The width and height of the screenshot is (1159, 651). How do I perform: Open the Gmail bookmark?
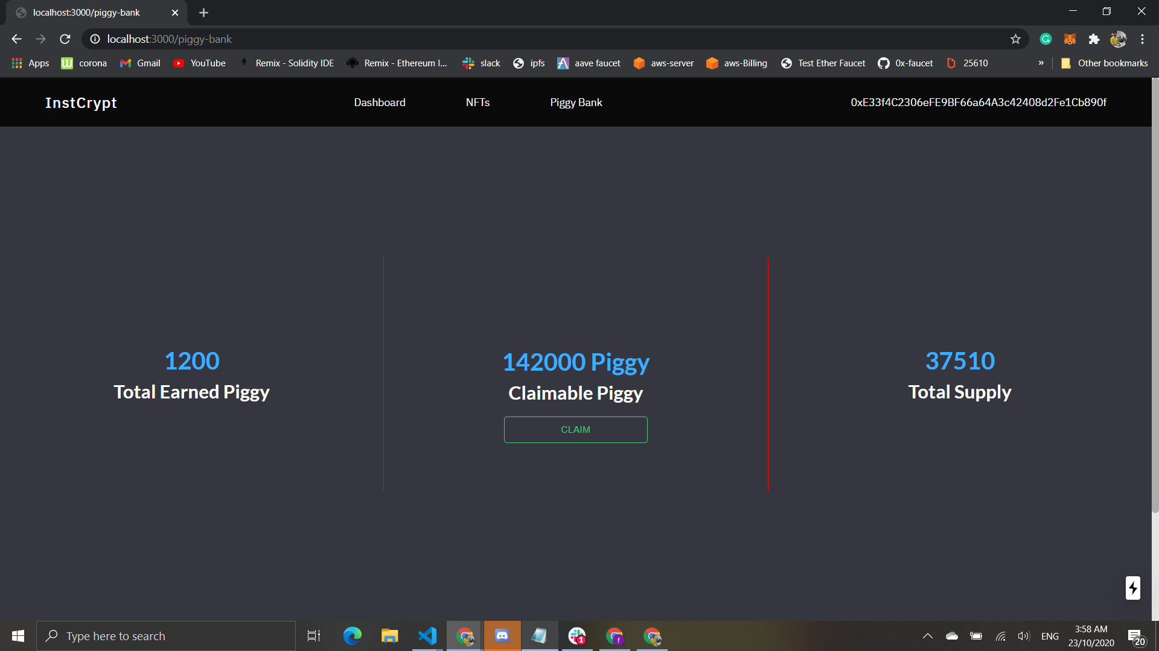[x=140, y=63]
